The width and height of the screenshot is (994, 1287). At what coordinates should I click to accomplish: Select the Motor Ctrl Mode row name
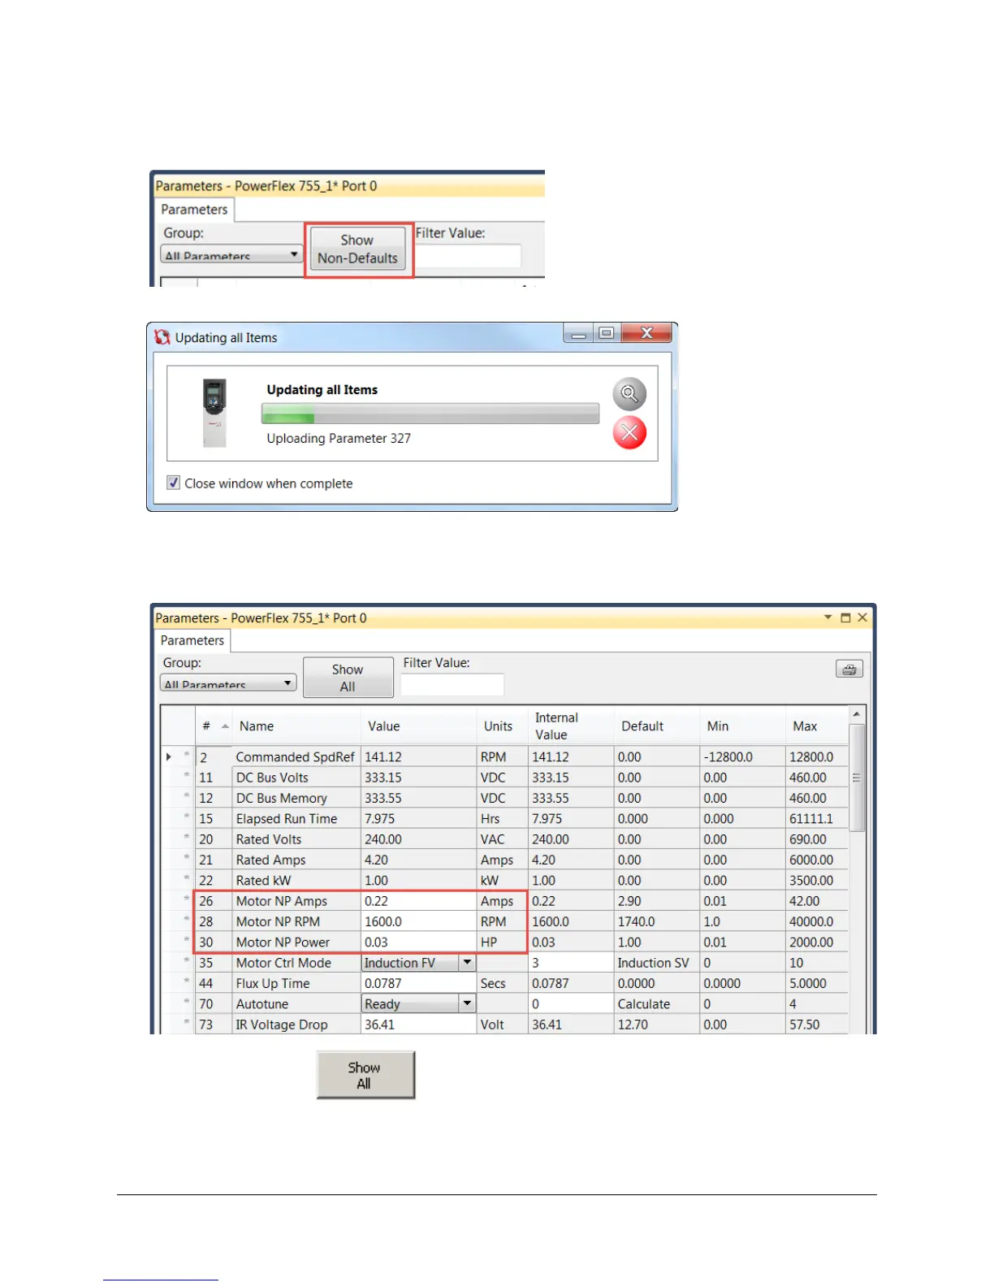[x=283, y=963]
